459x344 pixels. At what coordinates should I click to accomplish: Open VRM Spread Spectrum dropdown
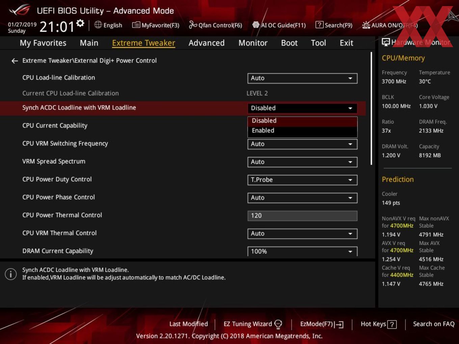point(302,162)
